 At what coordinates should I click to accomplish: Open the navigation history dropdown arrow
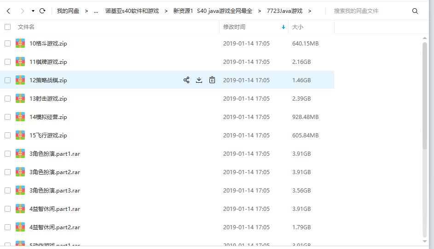[33, 11]
